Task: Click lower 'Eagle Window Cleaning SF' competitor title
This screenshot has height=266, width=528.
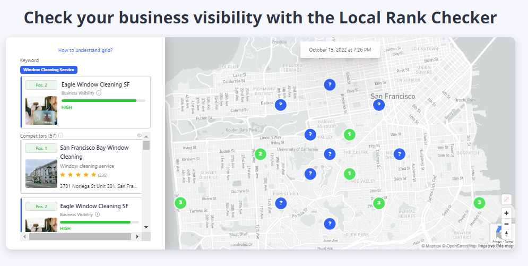Action: [94, 205]
